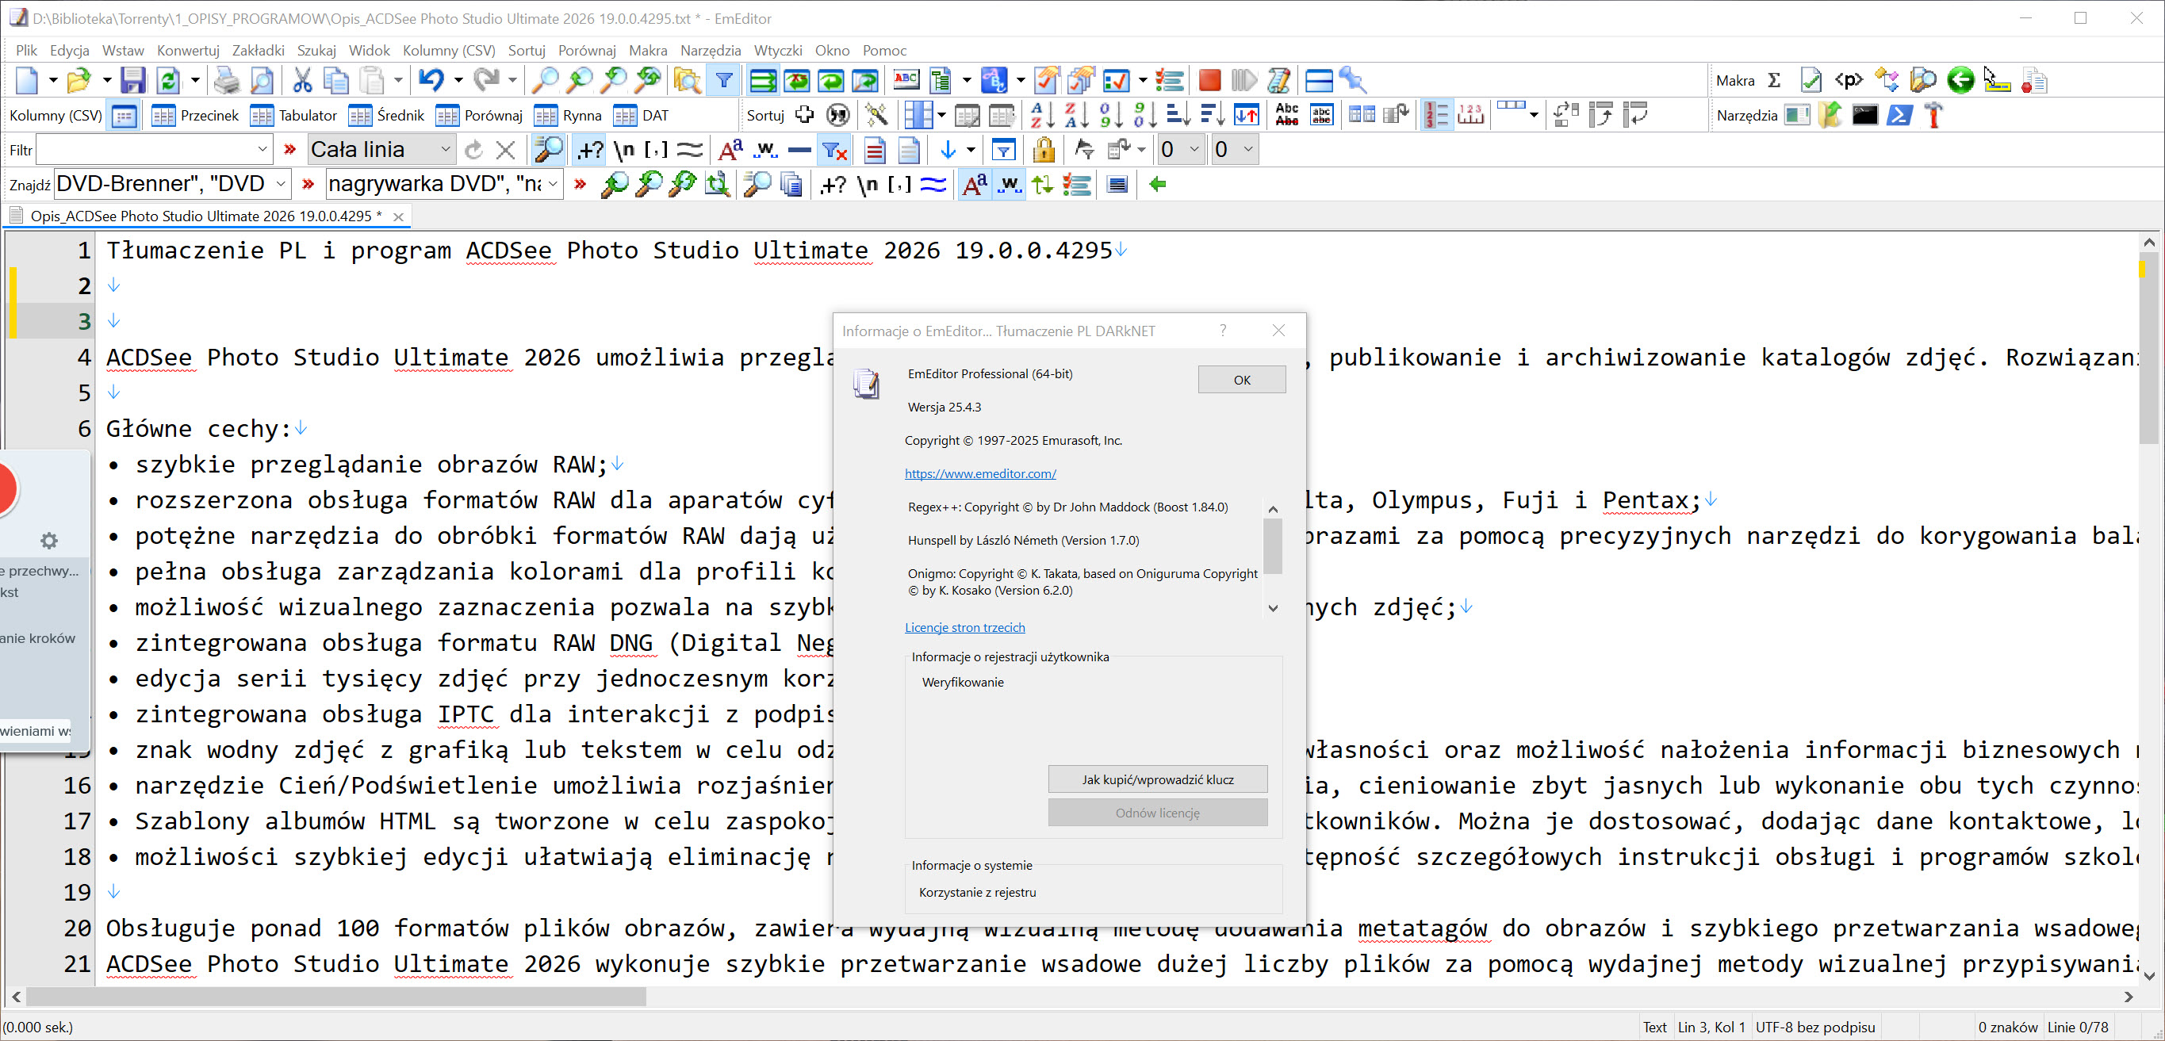The width and height of the screenshot is (2165, 1041).
Task: Click the Undo arrow icon
Action: point(431,81)
